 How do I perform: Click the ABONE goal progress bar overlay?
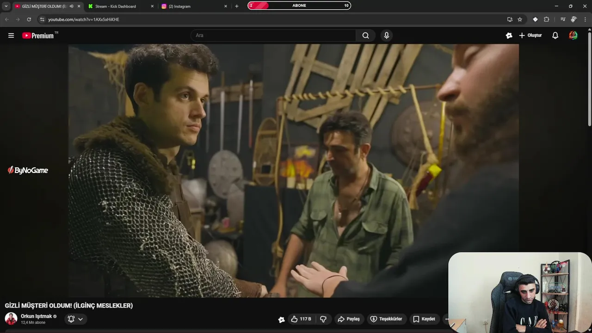(x=299, y=6)
